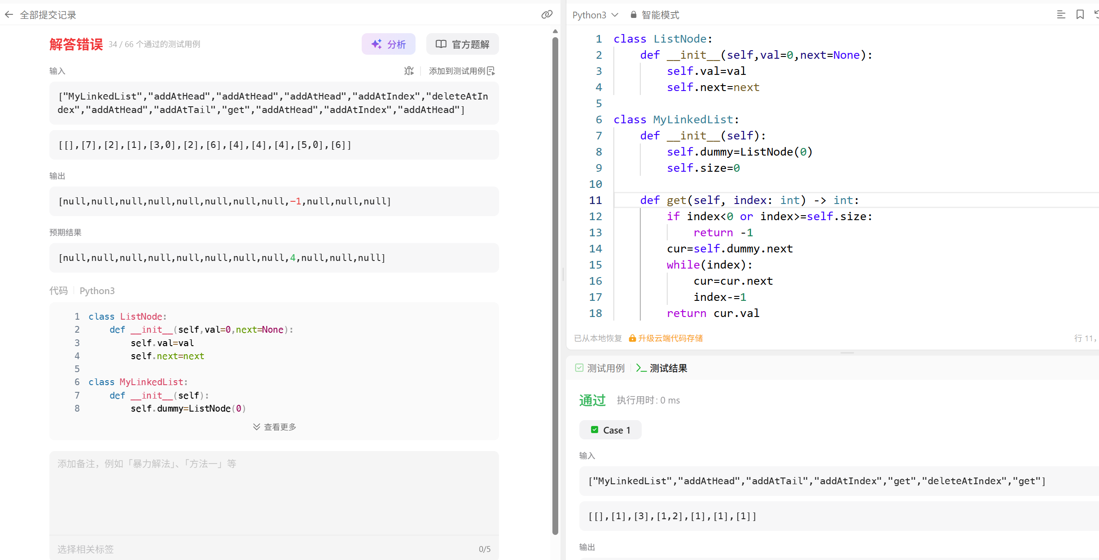
Task: Click the lock icon next to 智能模式
Action: pyautogui.click(x=633, y=15)
